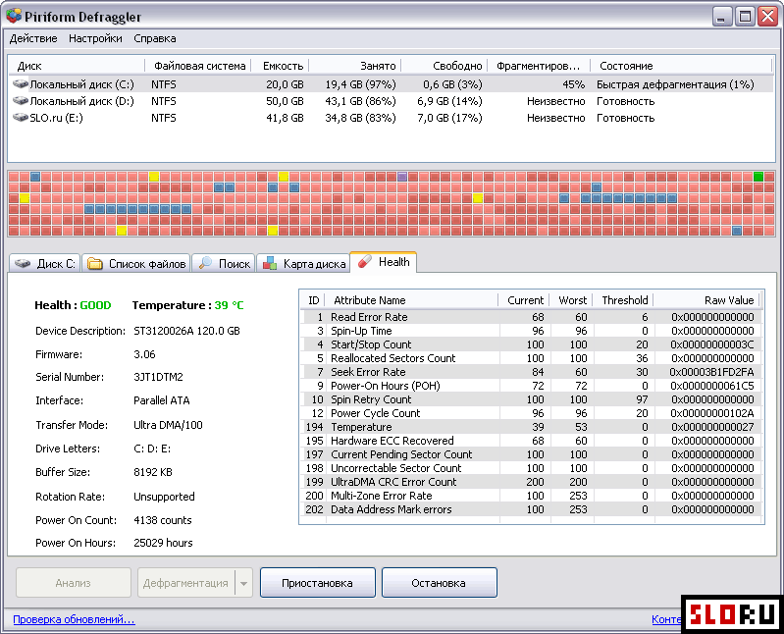Click the blocks icon on Карта диска tab

(x=270, y=263)
